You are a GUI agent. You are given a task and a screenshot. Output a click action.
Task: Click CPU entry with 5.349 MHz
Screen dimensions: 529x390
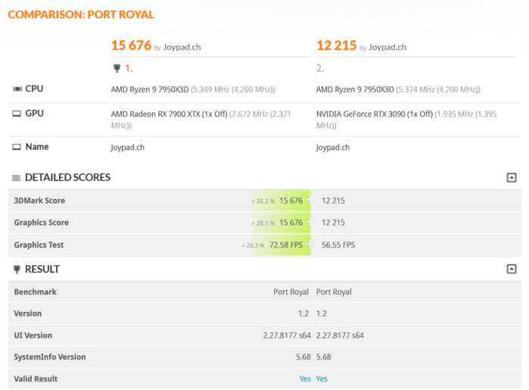coord(193,89)
